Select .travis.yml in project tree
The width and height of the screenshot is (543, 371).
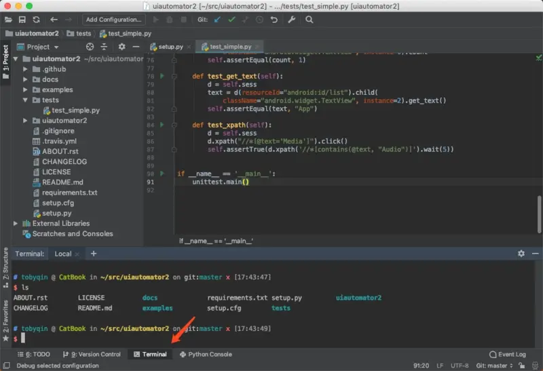click(x=54, y=141)
